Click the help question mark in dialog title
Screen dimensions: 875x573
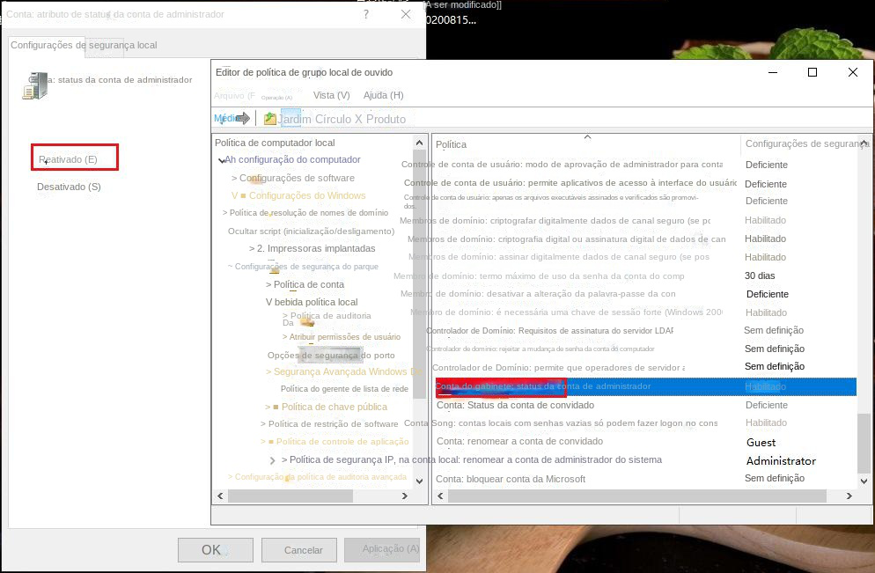[x=366, y=15]
